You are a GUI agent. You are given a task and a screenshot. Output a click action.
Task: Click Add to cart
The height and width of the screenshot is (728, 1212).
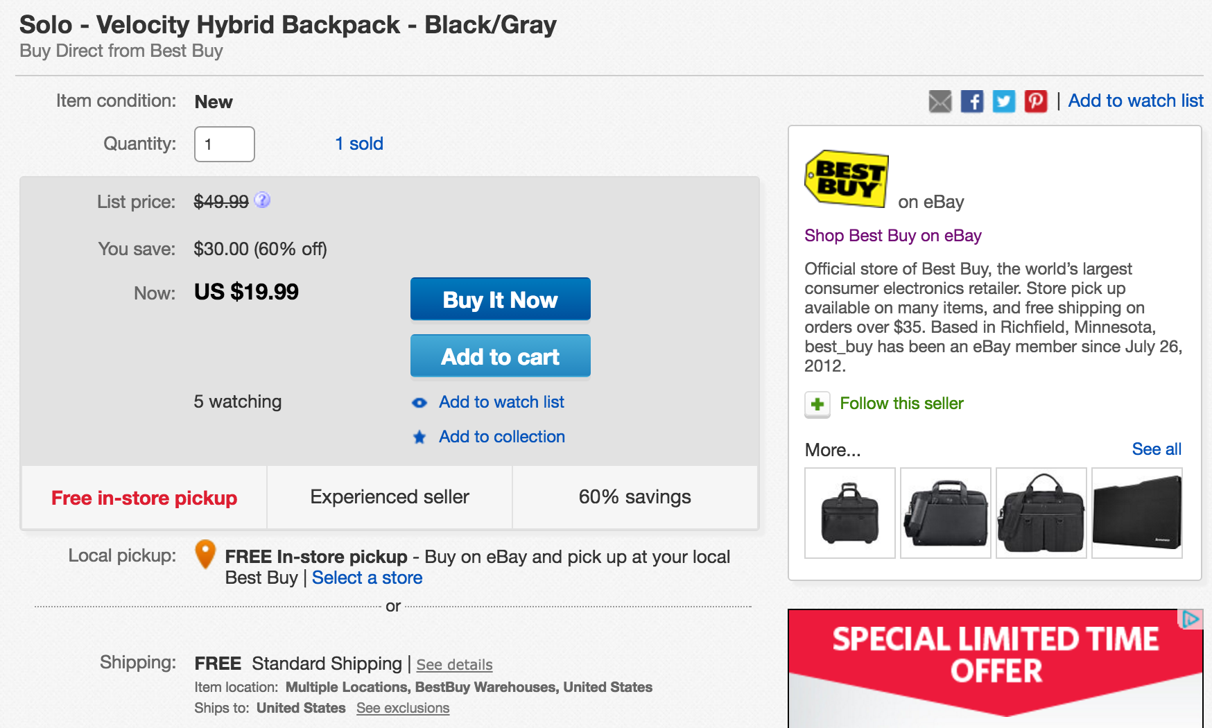point(500,356)
